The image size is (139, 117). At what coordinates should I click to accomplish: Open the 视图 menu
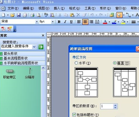tap(44, 8)
